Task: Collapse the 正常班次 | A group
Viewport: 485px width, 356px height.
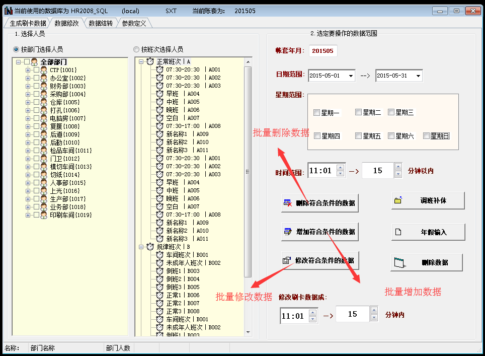Action: [x=141, y=61]
